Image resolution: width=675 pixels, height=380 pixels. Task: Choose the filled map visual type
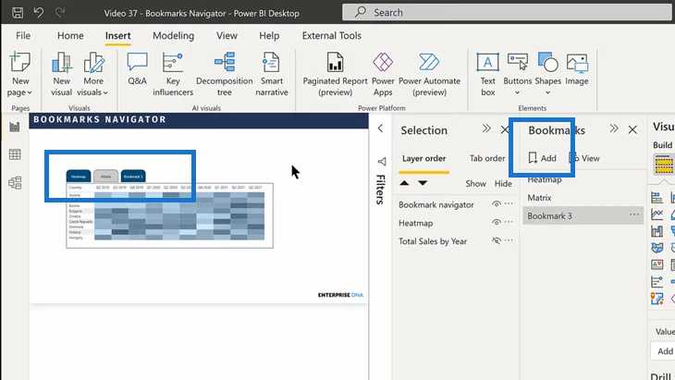(x=657, y=248)
